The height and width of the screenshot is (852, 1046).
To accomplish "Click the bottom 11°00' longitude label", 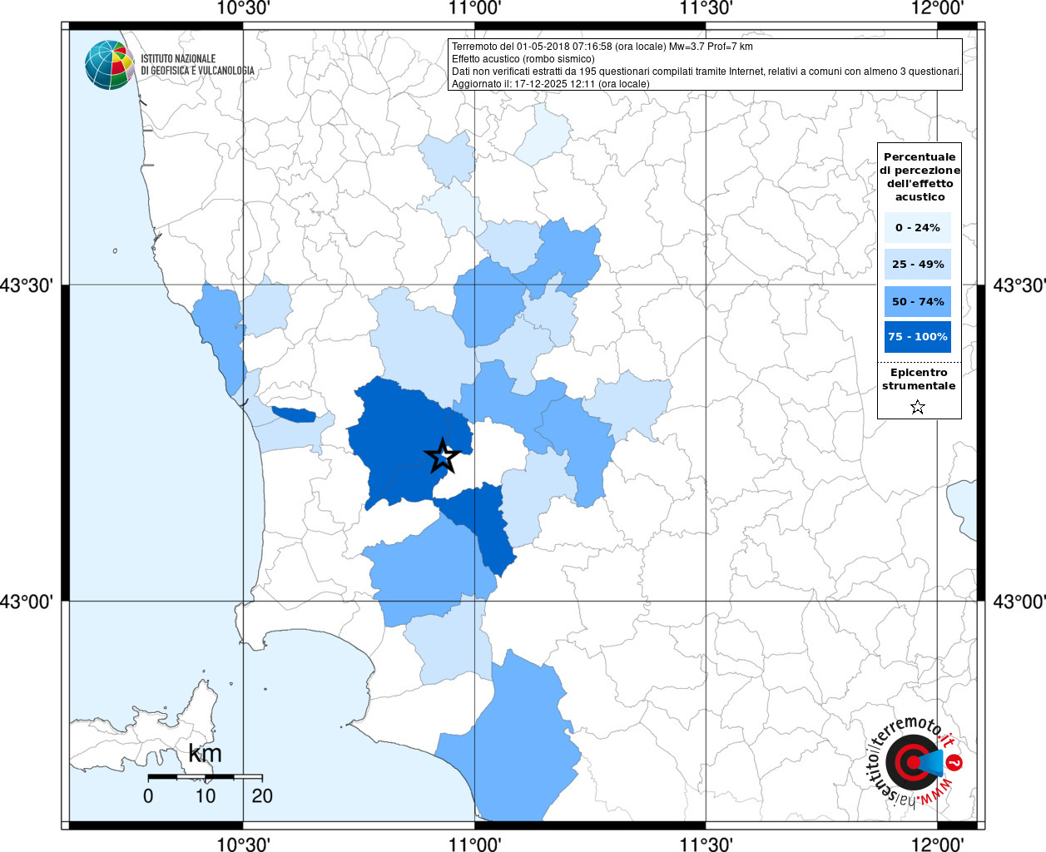I will (474, 844).
